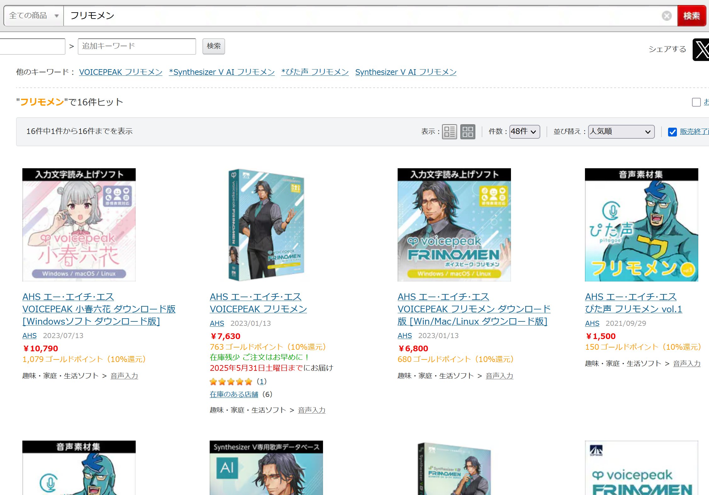This screenshot has height=495, width=709.
Task: Tick the unchecked box beside the hit count
Action: coord(696,102)
